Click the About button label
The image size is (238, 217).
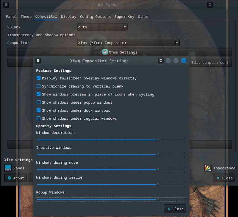[x=18, y=178]
